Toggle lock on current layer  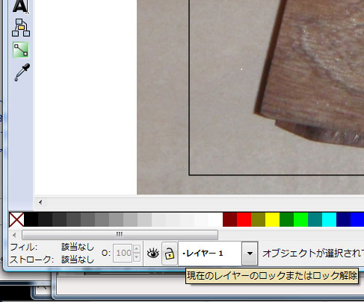pyautogui.click(x=170, y=254)
